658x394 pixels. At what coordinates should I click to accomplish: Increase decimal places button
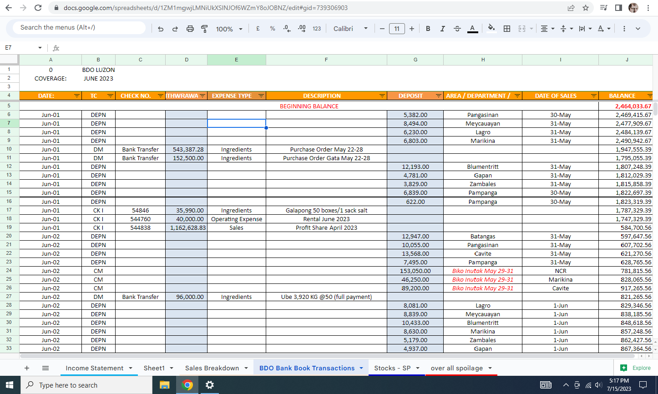[x=302, y=29]
